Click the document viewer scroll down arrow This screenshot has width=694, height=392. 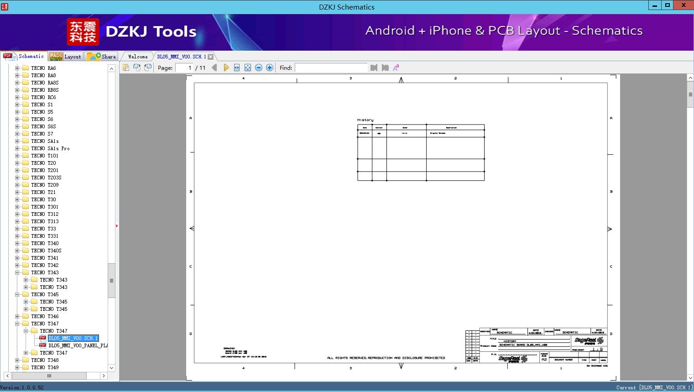click(690, 377)
